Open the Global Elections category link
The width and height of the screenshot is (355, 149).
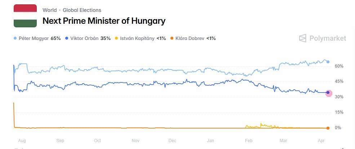[82, 10]
